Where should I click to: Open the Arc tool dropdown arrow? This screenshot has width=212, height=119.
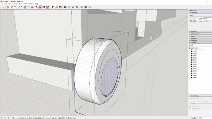click(x=21, y=7)
